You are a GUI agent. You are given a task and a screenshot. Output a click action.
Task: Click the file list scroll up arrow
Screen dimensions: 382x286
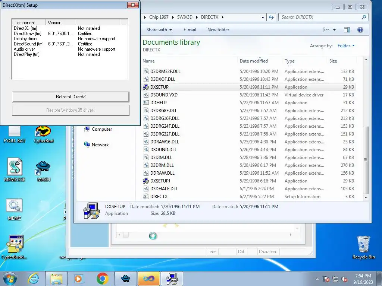point(366,60)
